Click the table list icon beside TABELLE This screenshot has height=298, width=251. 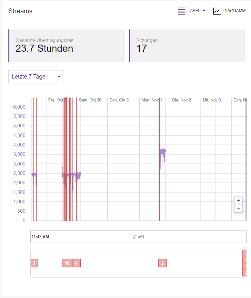[x=181, y=11]
